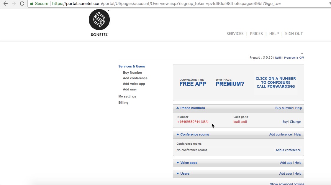Click the browser forward arrow

pyautogui.click(x=14, y=4)
